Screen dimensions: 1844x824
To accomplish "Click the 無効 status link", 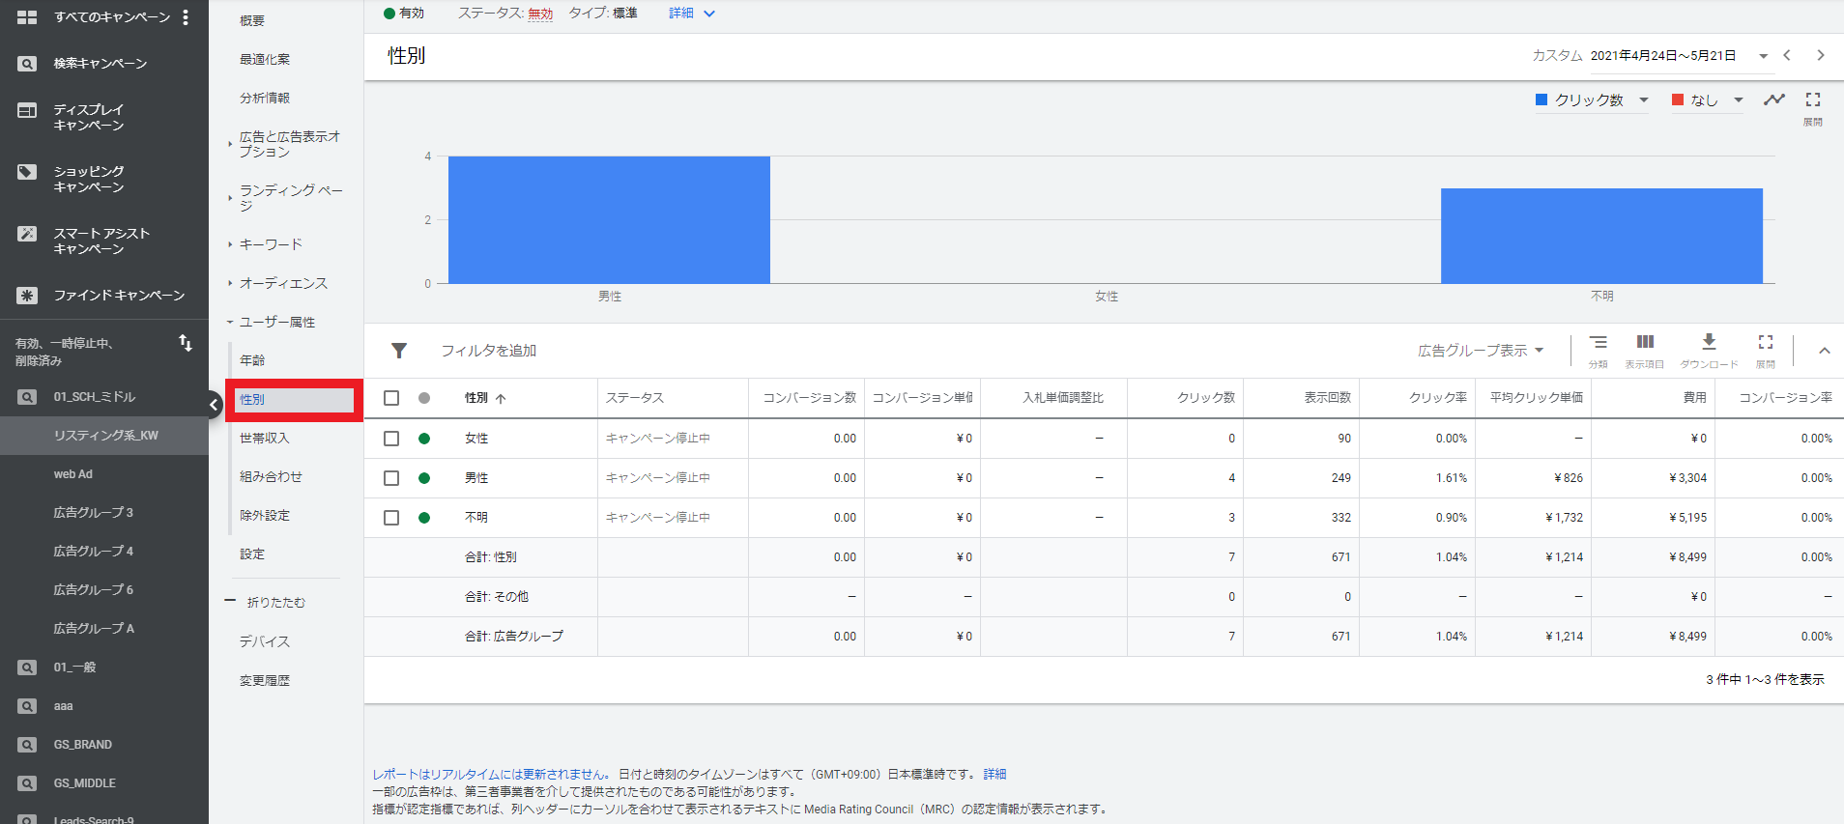I will pyautogui.click(x=540, y=14).
